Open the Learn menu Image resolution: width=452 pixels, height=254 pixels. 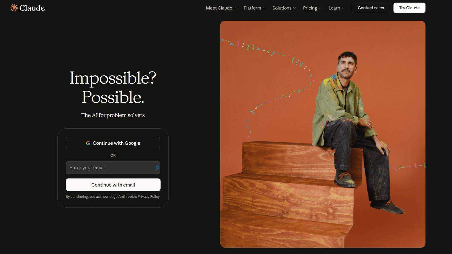point(334,8)
